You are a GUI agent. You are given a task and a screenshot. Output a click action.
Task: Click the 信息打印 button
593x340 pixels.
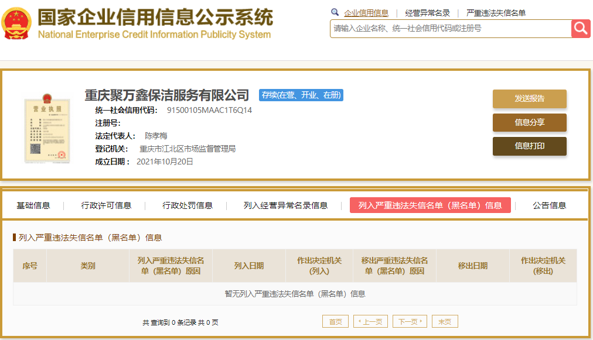click(530, 146)
